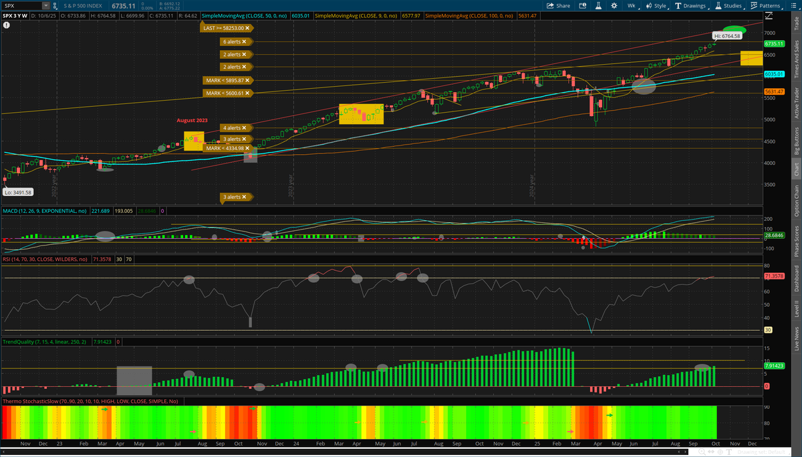Open the Phase Scores tab
Screen dimensions: 802x457
pyautogui.click(x=796, y=241)
